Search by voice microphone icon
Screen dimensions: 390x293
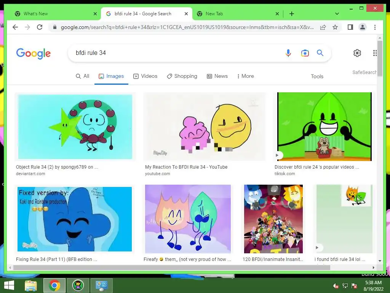click(288, 53)
